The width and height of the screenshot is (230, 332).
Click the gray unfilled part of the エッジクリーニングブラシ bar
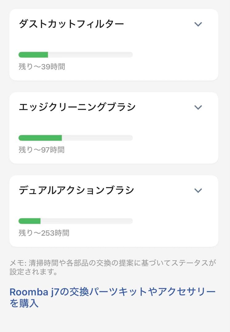[x=97, y=138]
